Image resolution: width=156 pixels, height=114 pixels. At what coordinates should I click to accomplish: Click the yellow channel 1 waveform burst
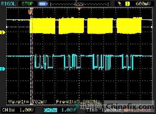85,26
